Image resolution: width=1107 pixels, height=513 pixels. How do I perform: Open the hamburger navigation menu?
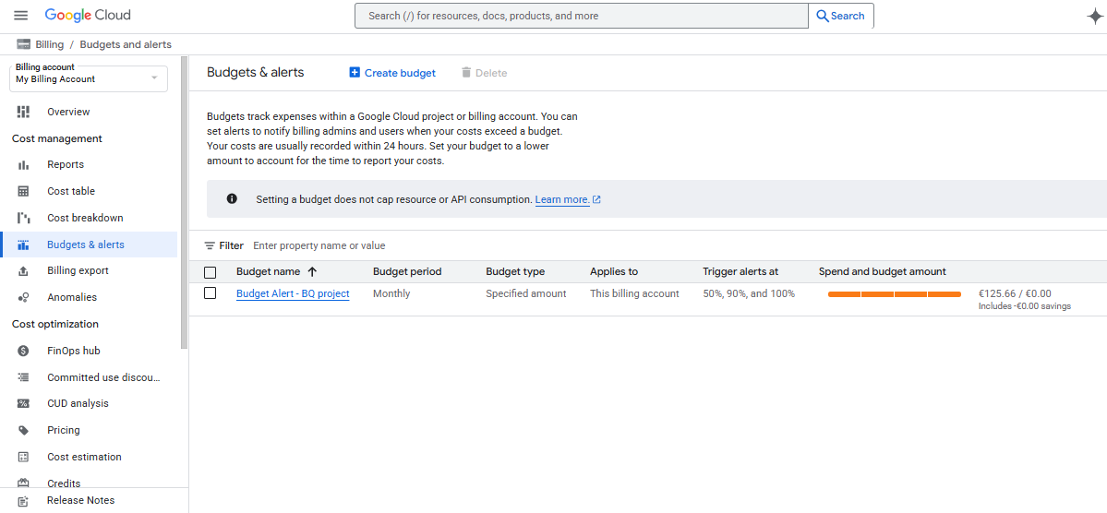tap(21, 16)
